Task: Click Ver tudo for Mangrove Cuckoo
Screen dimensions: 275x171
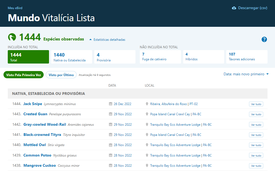Action: [x=256, y=166]
